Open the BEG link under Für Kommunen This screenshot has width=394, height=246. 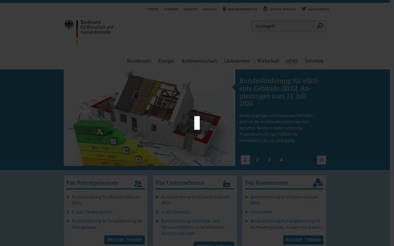tap(285, 200)
